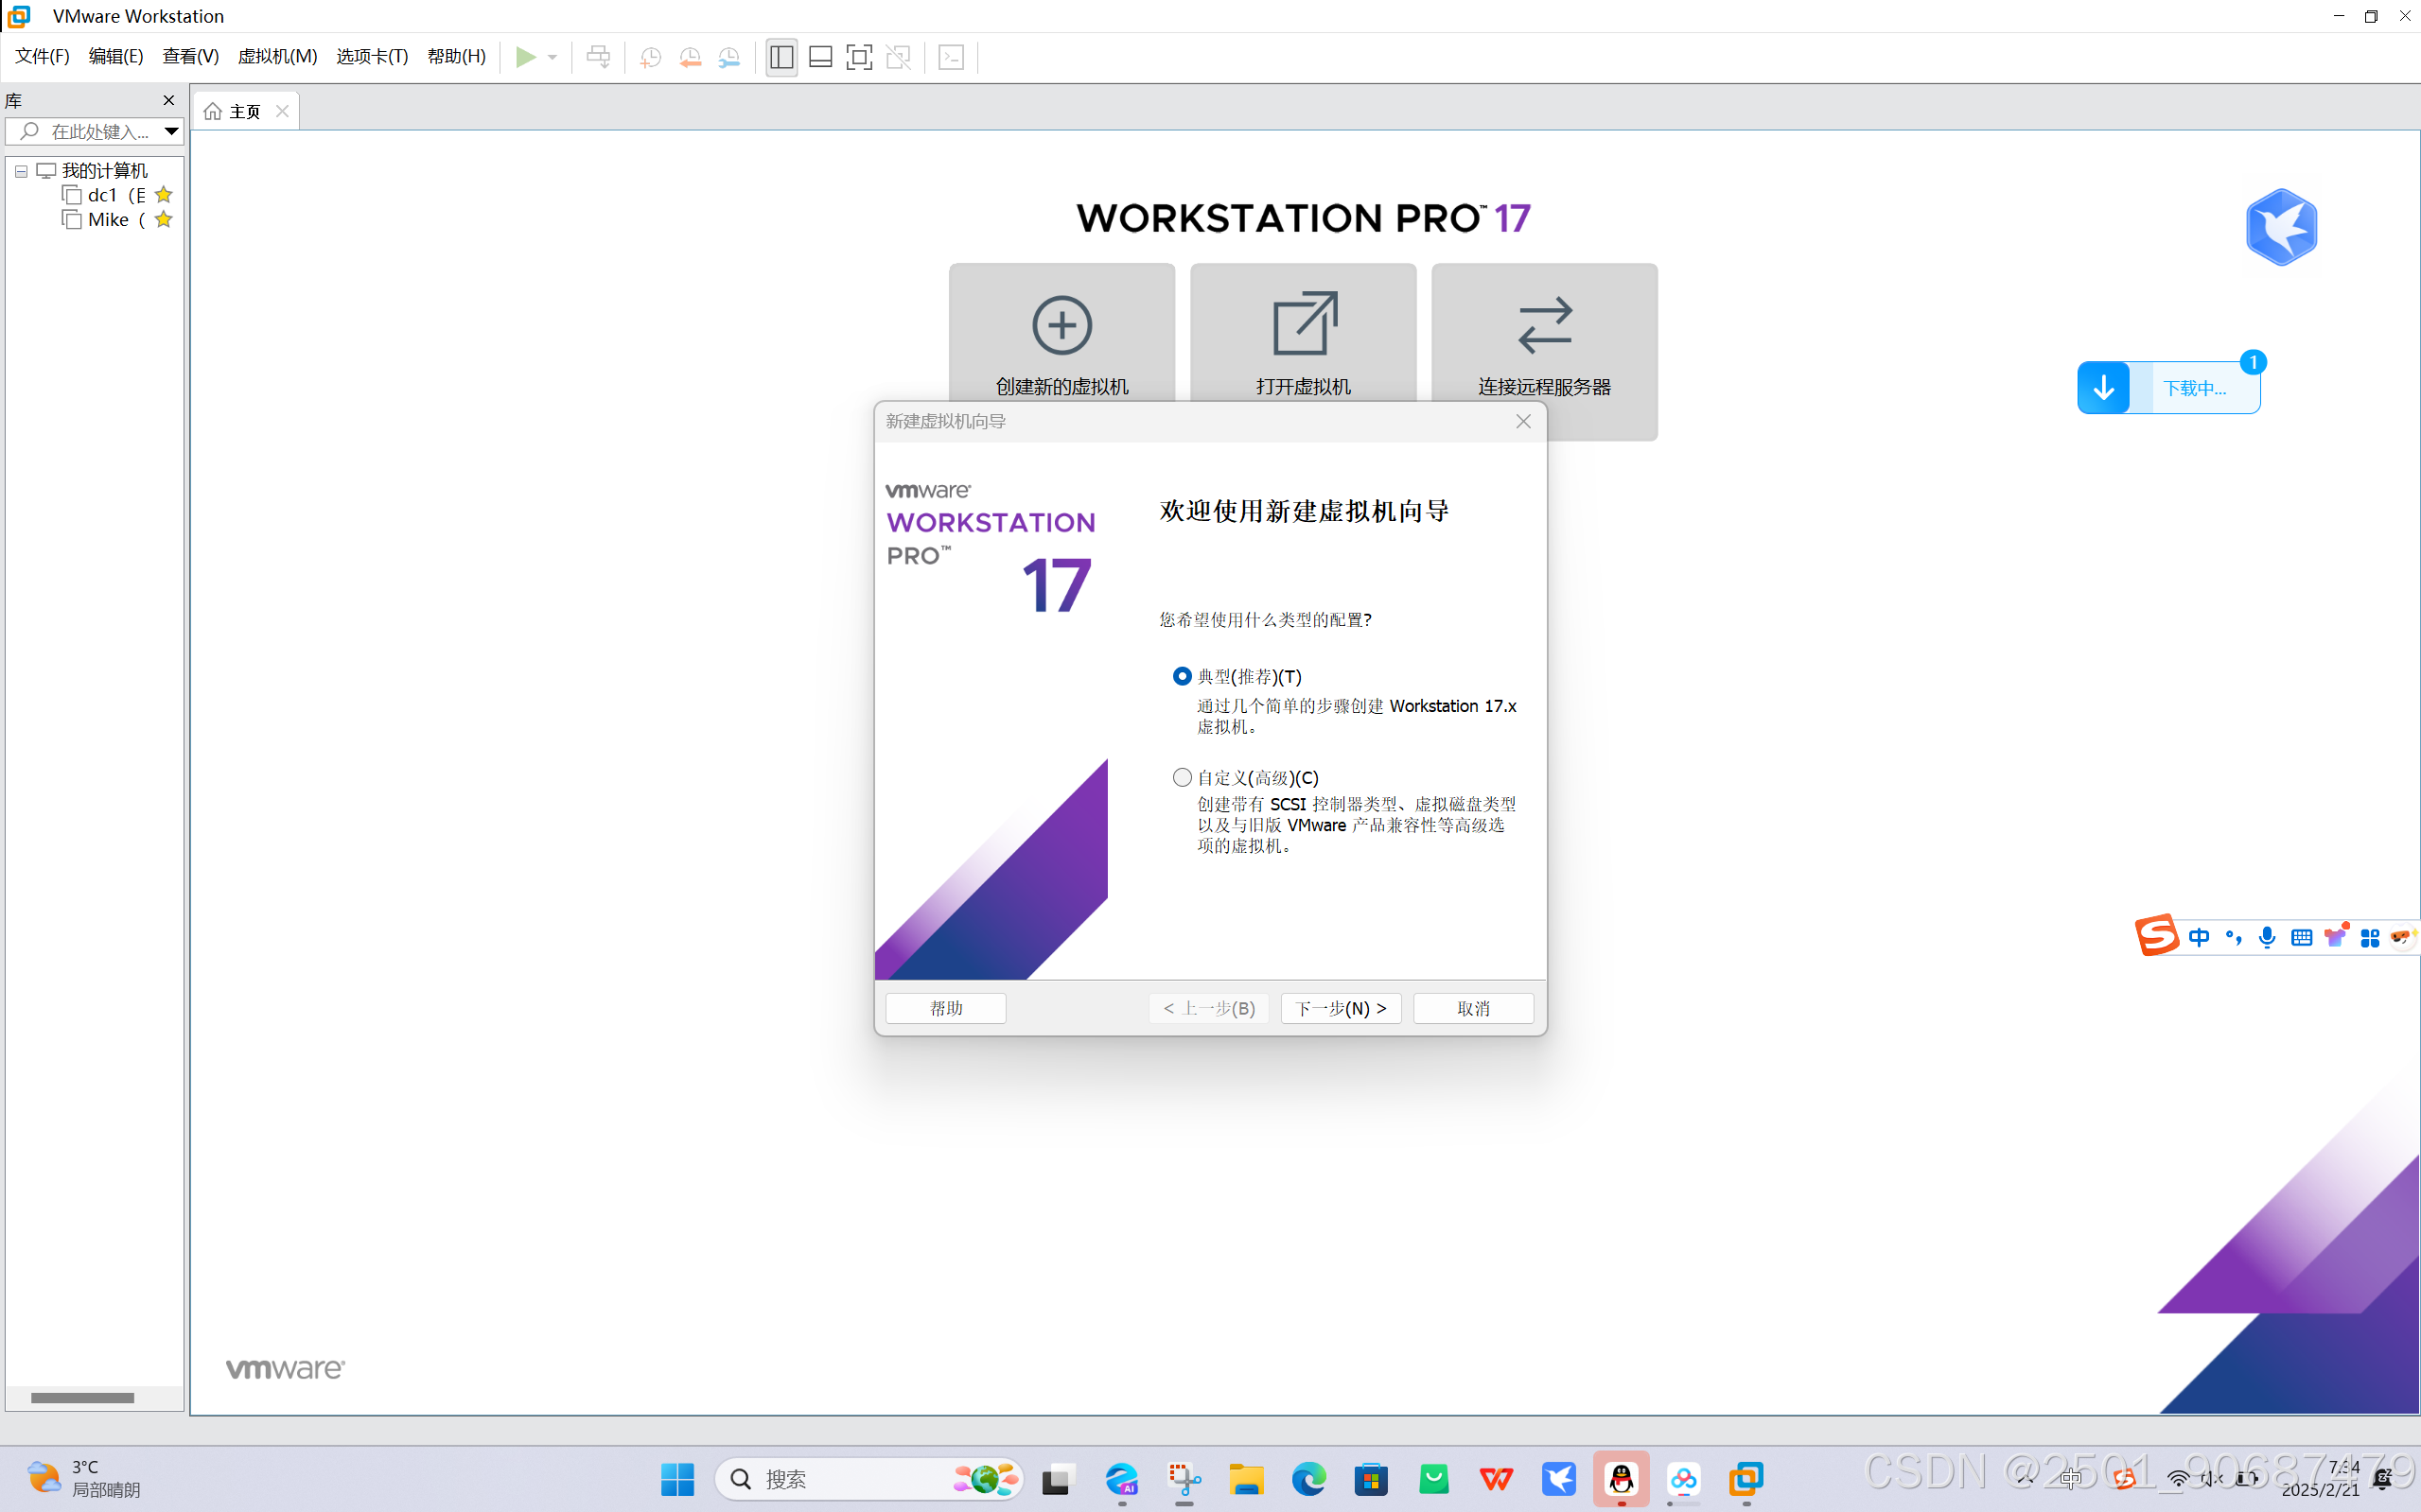This screenshot has height=1512, width=2421.
Task: Click library panel horizontal scrollbar
Action: (x=82, y=1397)
